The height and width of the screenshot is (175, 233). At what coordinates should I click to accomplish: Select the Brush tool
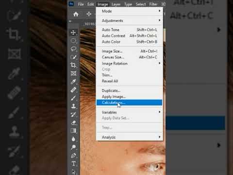tap(73, 98)
